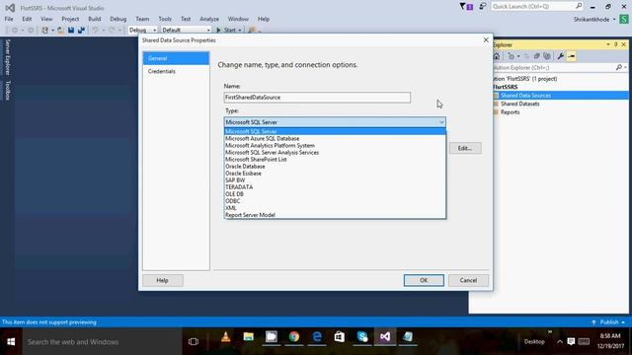
Task: Open Microsoft Edge from taskbar
Action: point(317,337)
